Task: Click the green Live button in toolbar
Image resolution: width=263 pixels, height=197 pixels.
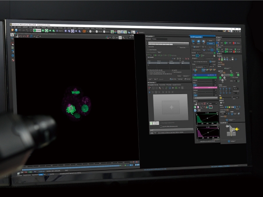Action: point(37,31)
